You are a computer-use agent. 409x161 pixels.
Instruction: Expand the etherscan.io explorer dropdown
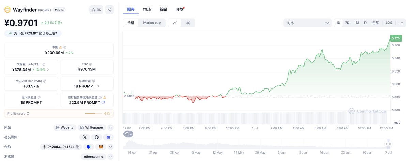[x=110, y=157]
